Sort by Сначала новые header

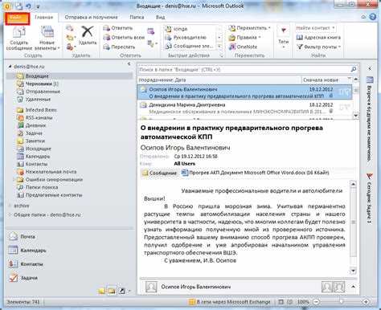[321, 80]
